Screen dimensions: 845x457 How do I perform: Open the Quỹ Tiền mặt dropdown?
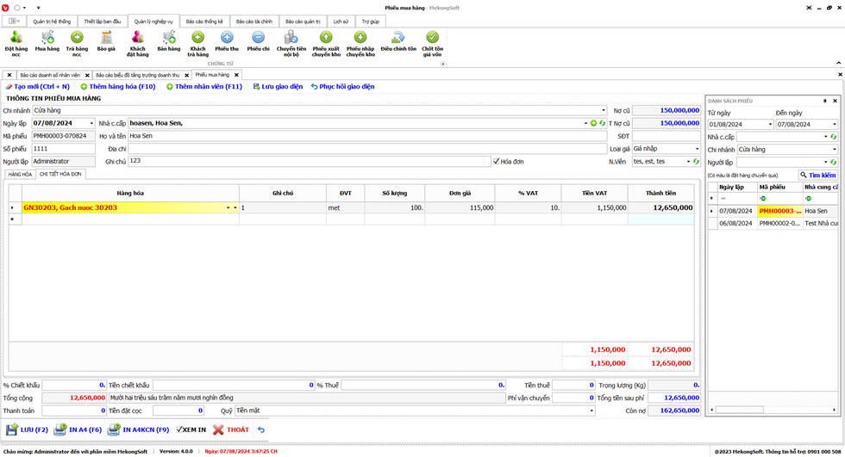tap(591, 411)
